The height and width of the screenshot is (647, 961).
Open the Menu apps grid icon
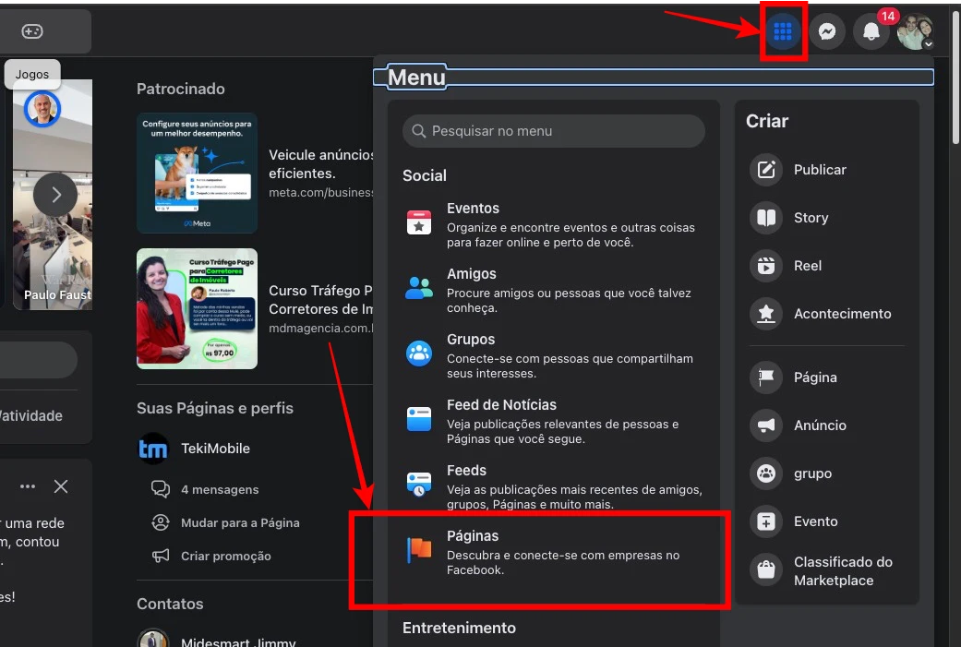783,30
